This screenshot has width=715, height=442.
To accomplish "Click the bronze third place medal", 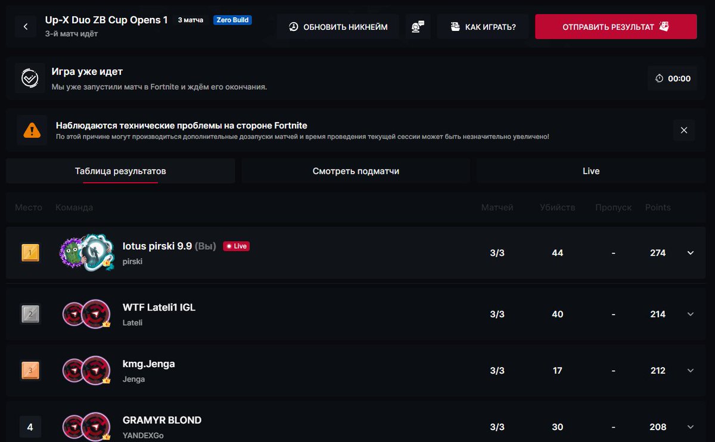I will [x=30, y=371].
